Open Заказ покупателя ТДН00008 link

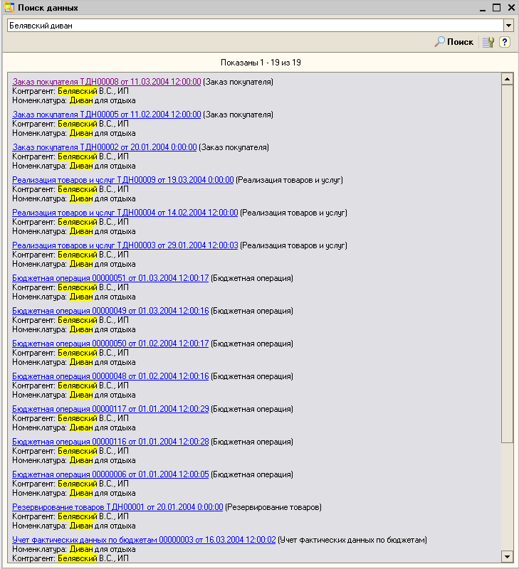(x=107, y=82)
